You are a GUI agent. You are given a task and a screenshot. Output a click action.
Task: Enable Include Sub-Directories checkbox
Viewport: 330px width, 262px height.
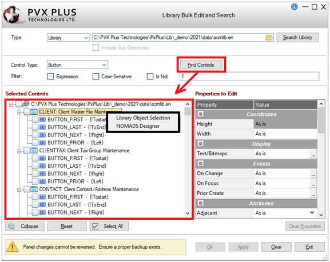[96, 48]
